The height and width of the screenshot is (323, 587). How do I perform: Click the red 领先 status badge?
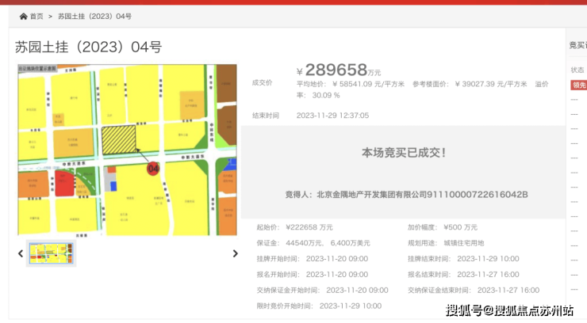[x=578, y=85]
